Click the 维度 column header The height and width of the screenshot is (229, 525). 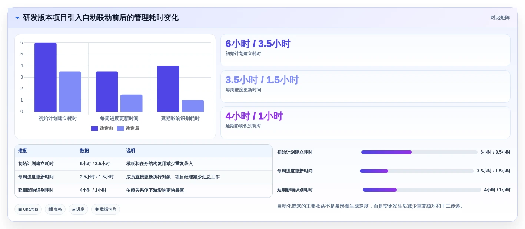(23, 151)
